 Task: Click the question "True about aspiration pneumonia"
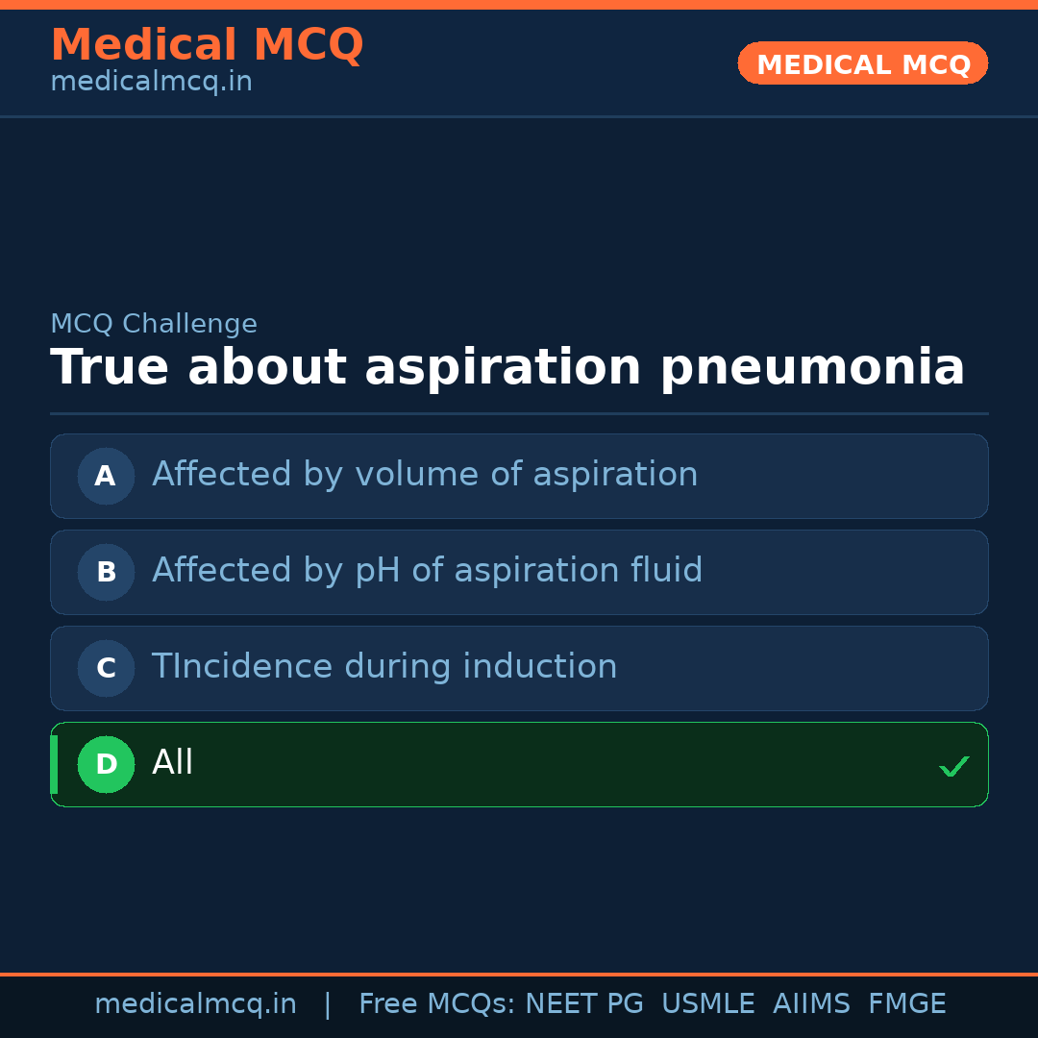coord(507,368)
